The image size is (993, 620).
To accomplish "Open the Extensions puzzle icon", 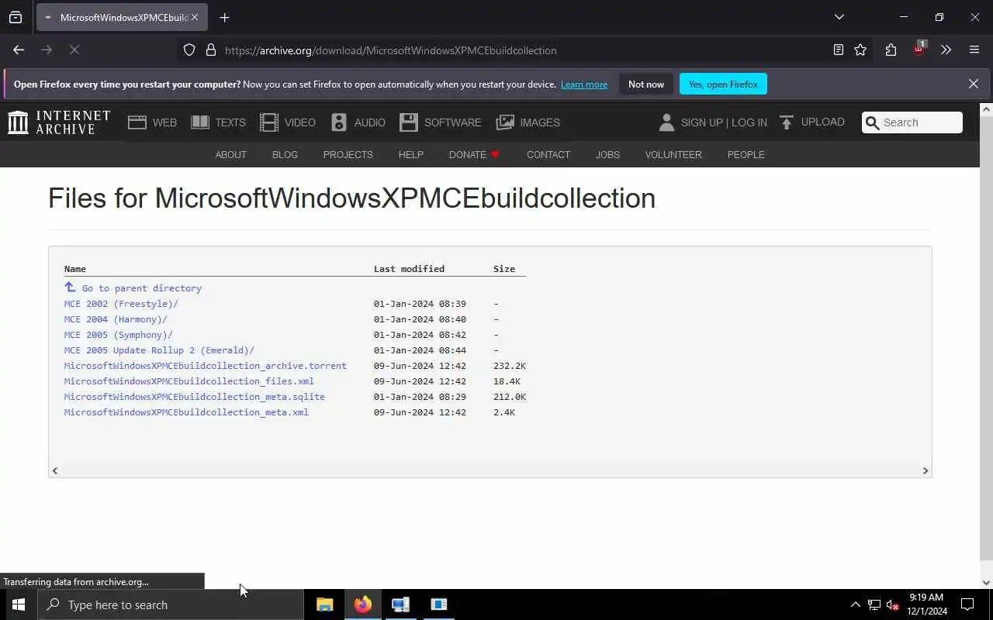I will (891, 50).
